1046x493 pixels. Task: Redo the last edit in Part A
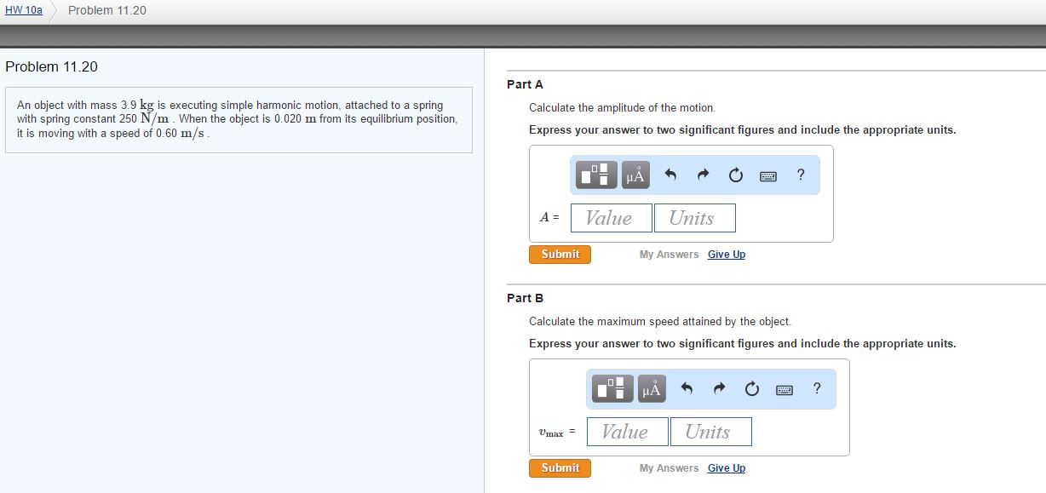(702, 175)
